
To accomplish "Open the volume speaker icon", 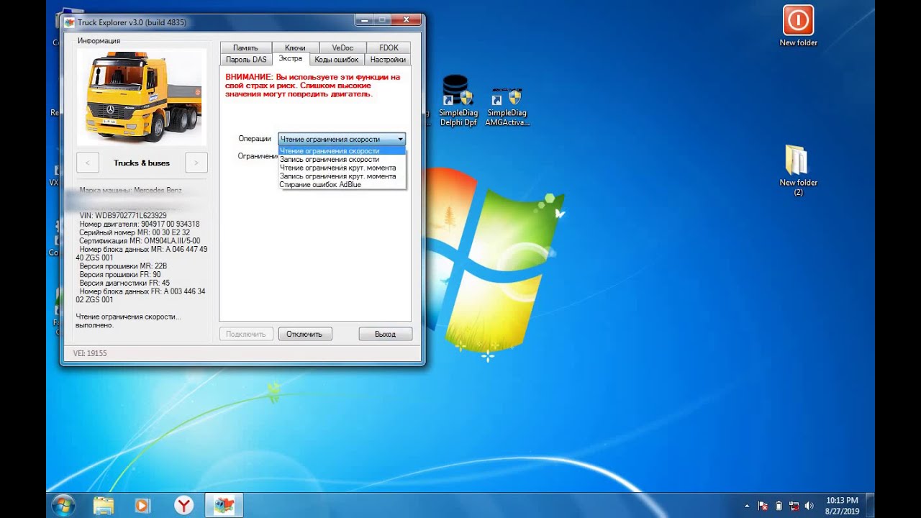I will [x=809, y=506].
